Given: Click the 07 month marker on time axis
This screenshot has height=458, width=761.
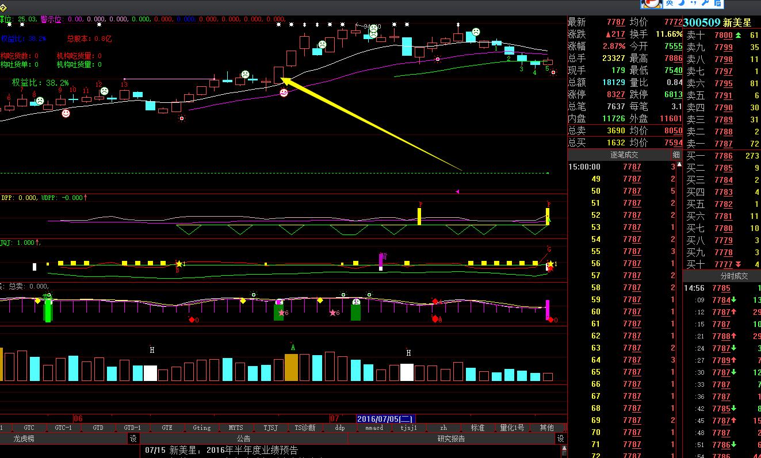Looking at the screenshot, I should (334, 419).
